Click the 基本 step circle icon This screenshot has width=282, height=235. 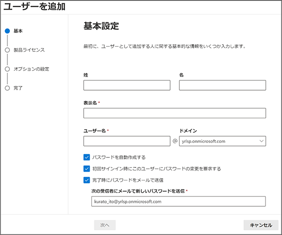click(8, 31)
